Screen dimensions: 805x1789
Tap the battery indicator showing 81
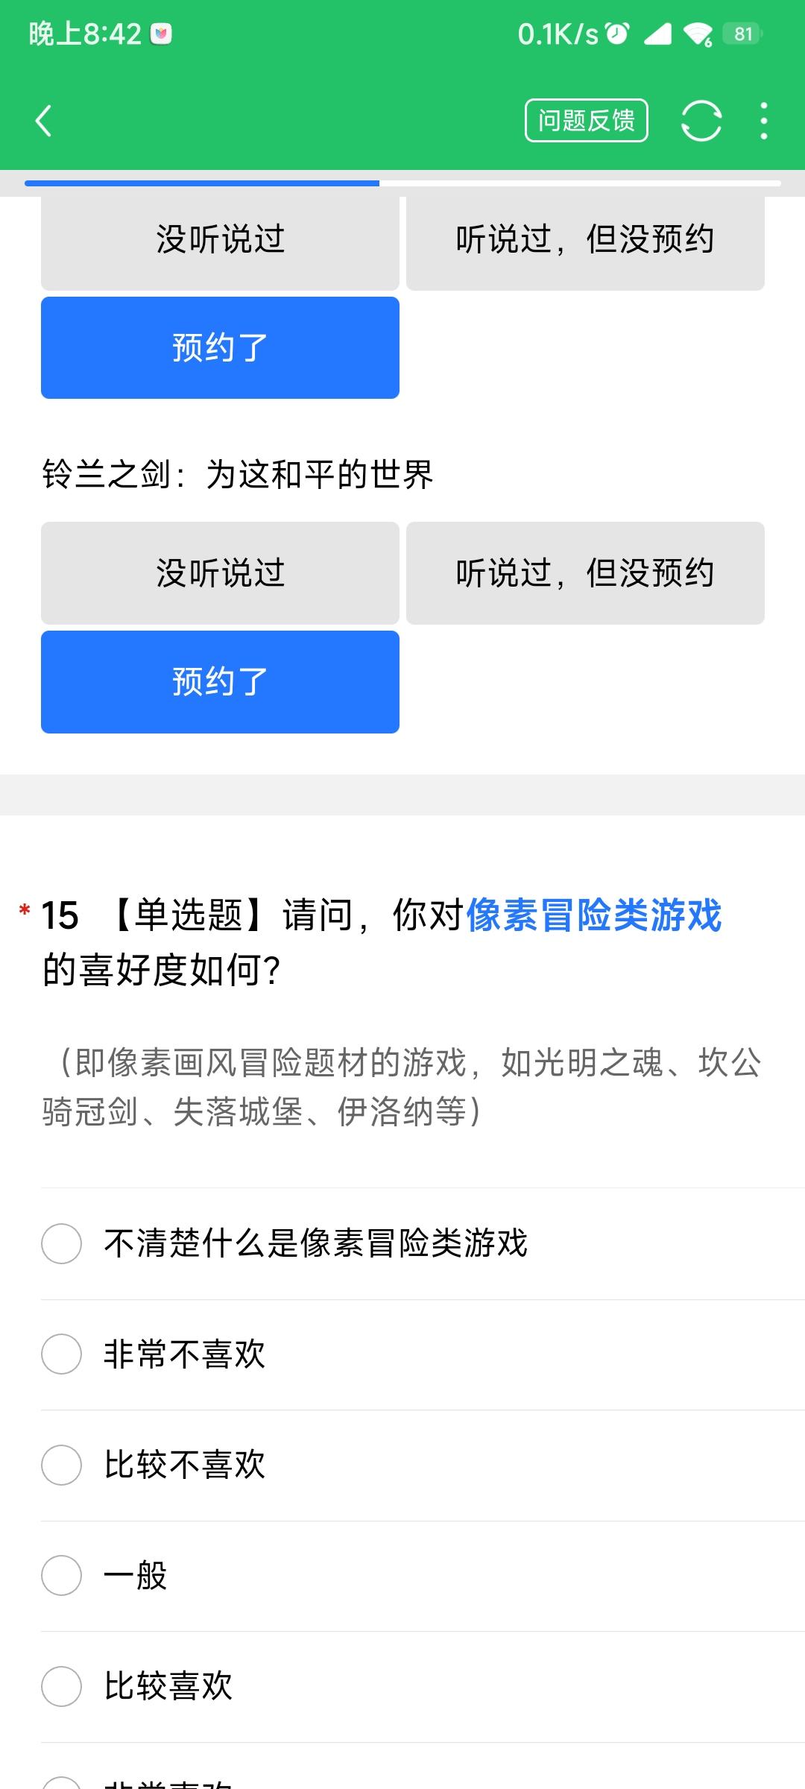(743, 34)
